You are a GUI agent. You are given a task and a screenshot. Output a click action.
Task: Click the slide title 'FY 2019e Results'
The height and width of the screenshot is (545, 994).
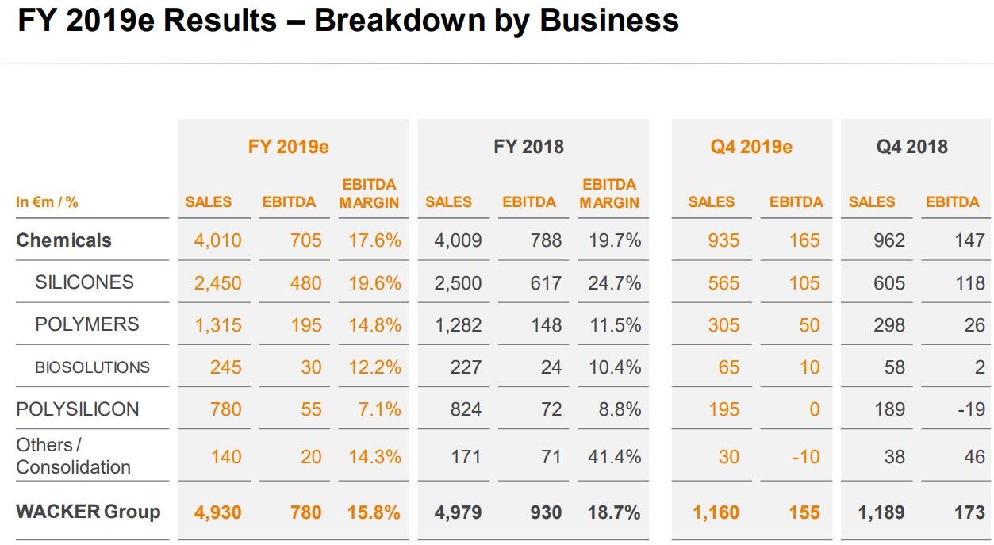click(x=347, y=21)
